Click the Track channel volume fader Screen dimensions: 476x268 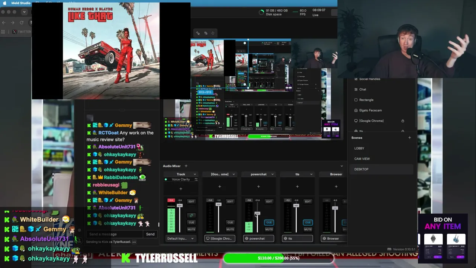(180, 205)
